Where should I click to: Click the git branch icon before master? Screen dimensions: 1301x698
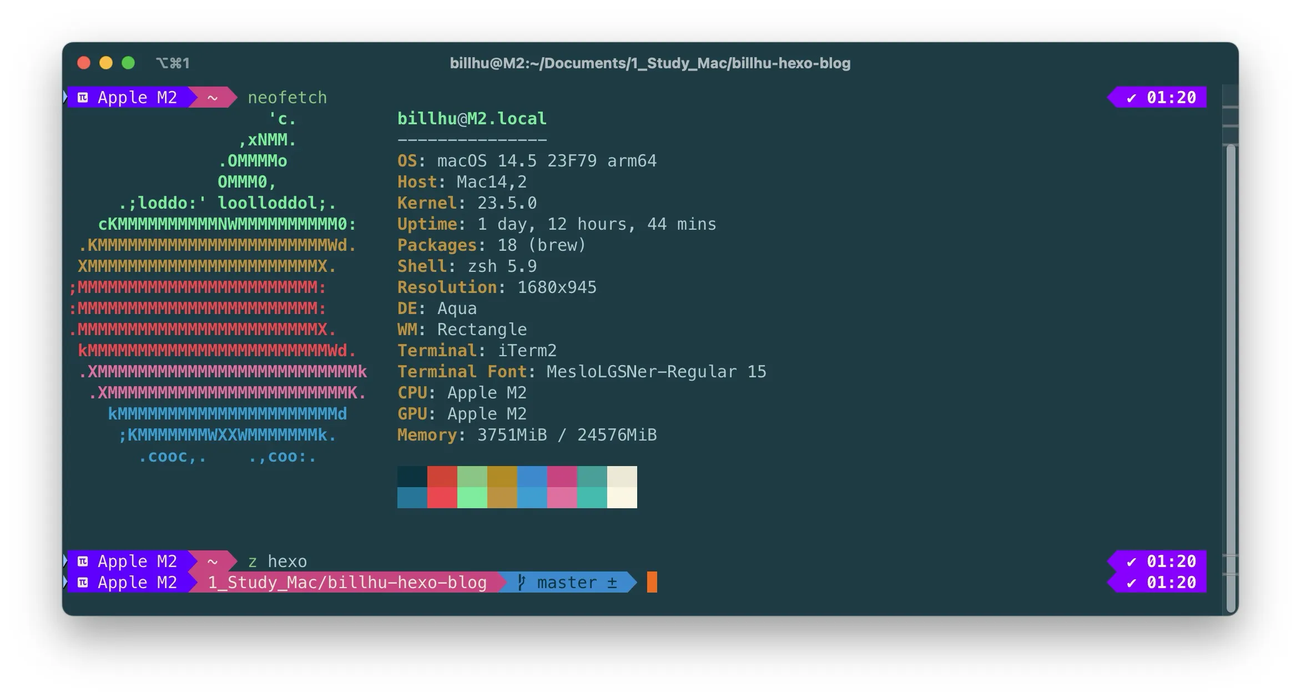coord(521,582)
